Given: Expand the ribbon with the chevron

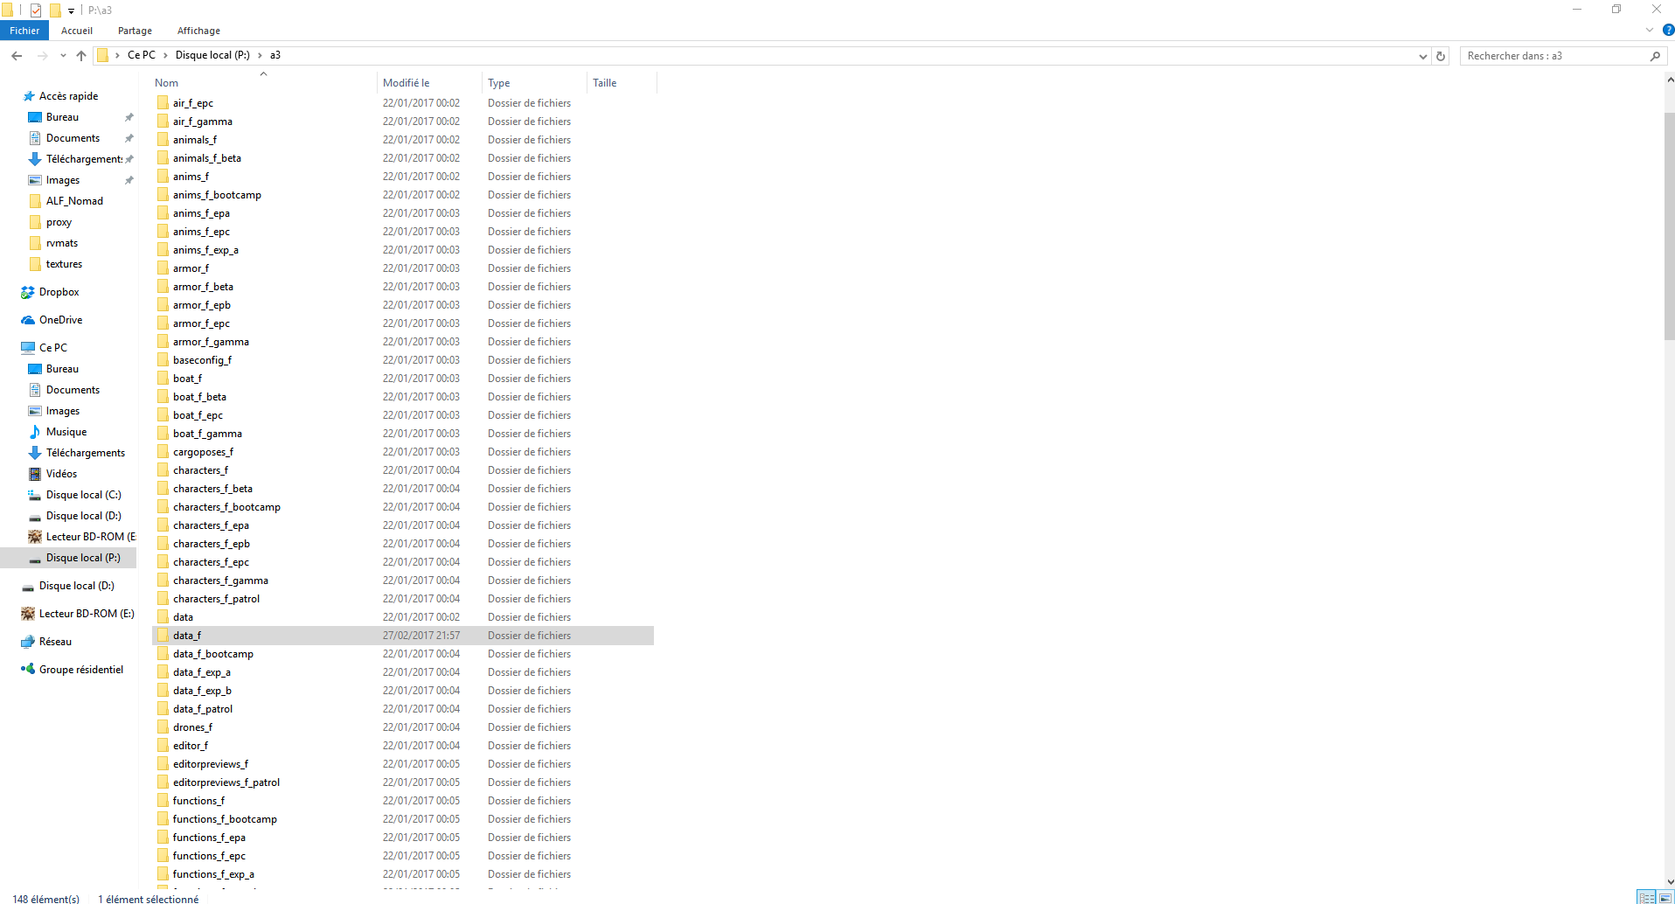Looking at the screenshot, I should tap(1650, 30).
